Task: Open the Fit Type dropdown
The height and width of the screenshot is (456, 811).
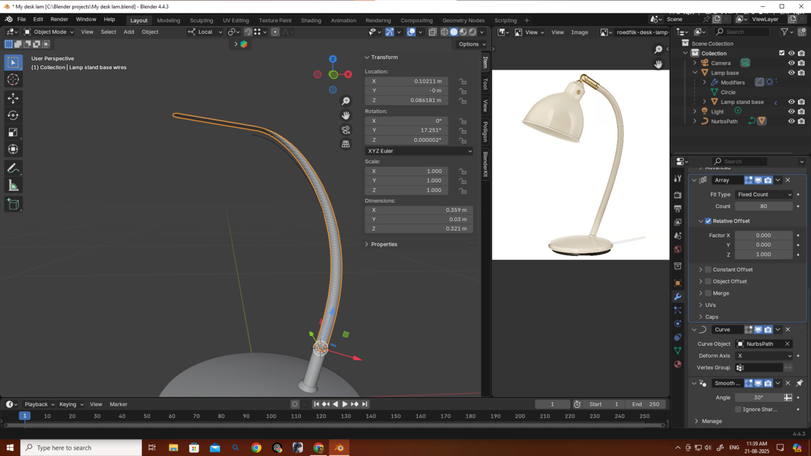Action: (763, 194)
